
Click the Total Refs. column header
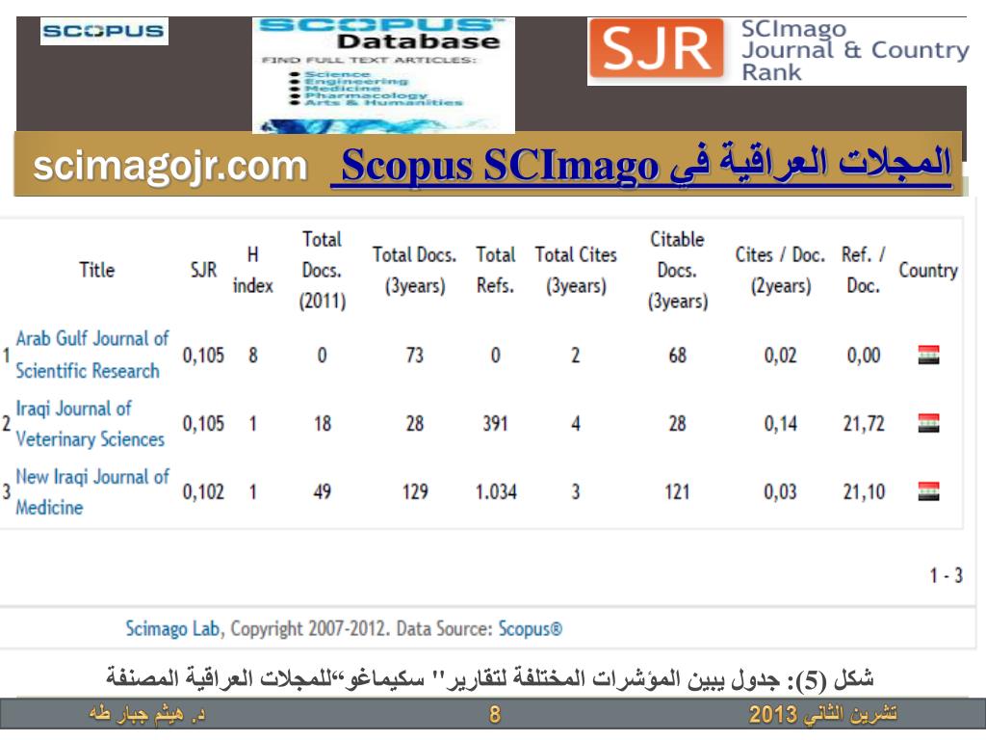coord(496,270)
